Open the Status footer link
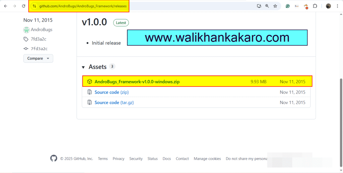Image resolution: width=343 pixels, height=173 pixels. pos(152,159)
